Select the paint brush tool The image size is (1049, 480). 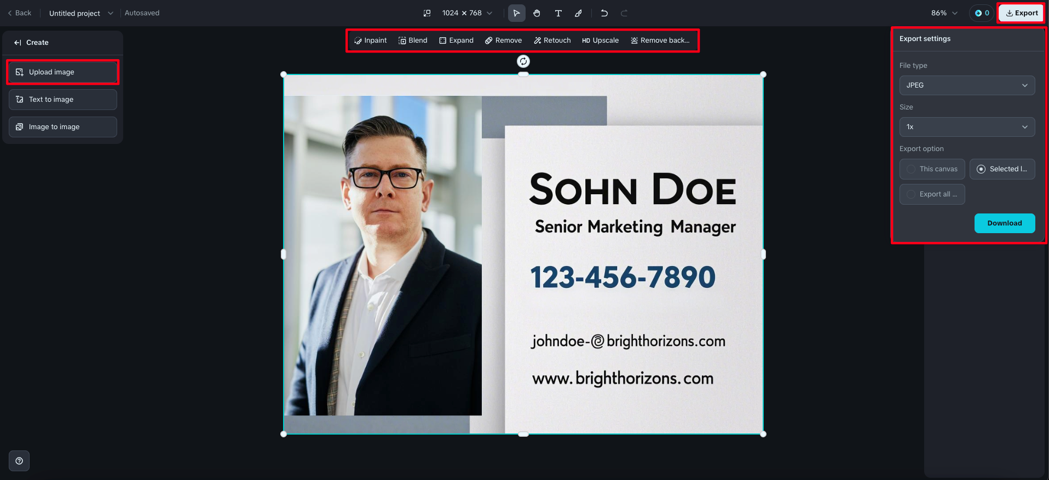[x=579, y=13]
